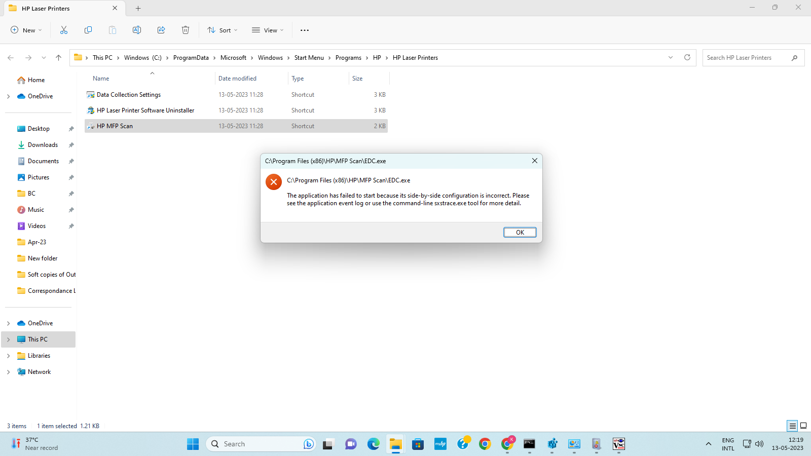This screenshot has width=811, height=456.
Task: Select the Cut icon in the toolbar
Action: 64,30
